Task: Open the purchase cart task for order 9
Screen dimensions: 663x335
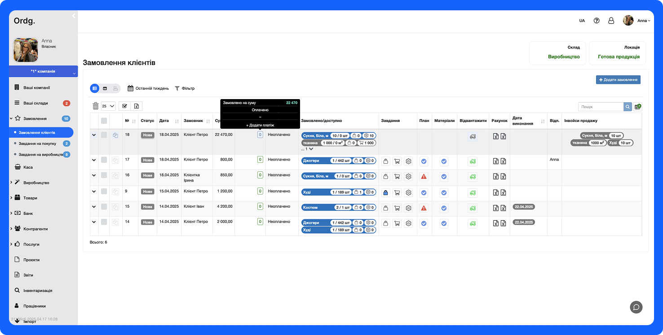Action: [397, 193]
